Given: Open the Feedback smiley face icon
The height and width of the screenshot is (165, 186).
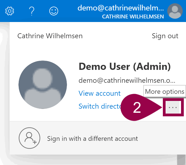Looking at the screenshot, I should (x=54, y=11).
